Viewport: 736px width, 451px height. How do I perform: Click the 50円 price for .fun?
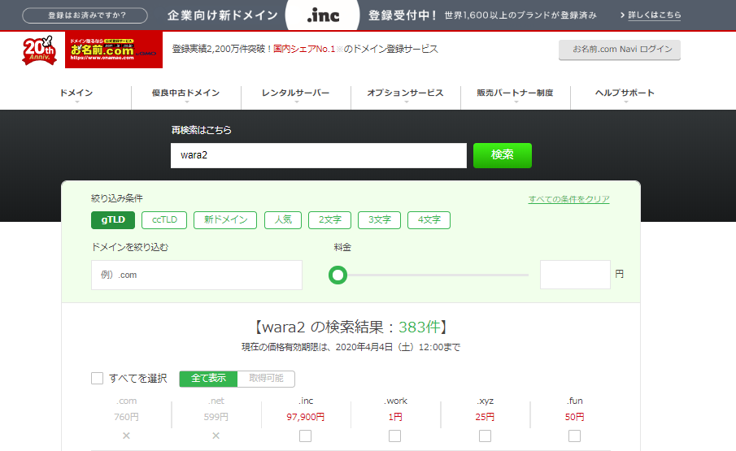click(x=574, y=417)
